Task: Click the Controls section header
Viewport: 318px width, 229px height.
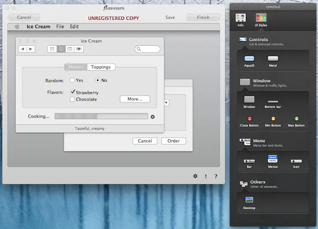Action: point(261,41)
